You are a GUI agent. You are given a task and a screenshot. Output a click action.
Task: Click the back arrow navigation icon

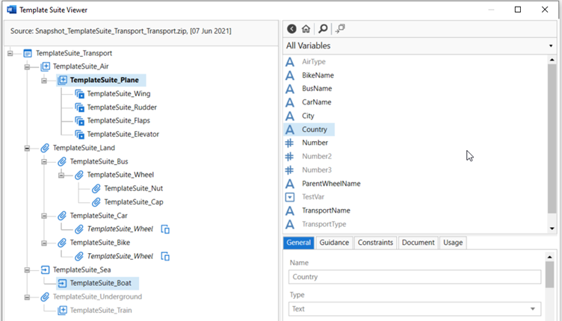[x=292, y=29]
